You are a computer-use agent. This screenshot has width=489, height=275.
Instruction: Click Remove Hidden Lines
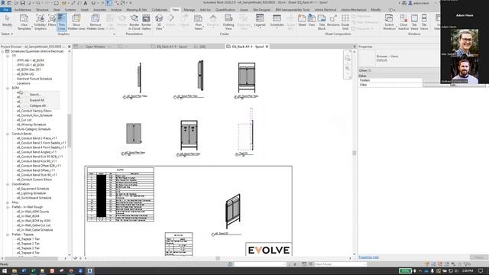tap(96, 22)
